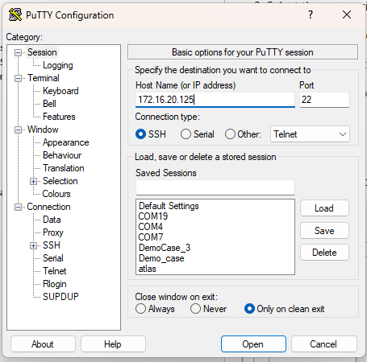
Task: Select the SSH connection type radio
Action: [140, 134]
